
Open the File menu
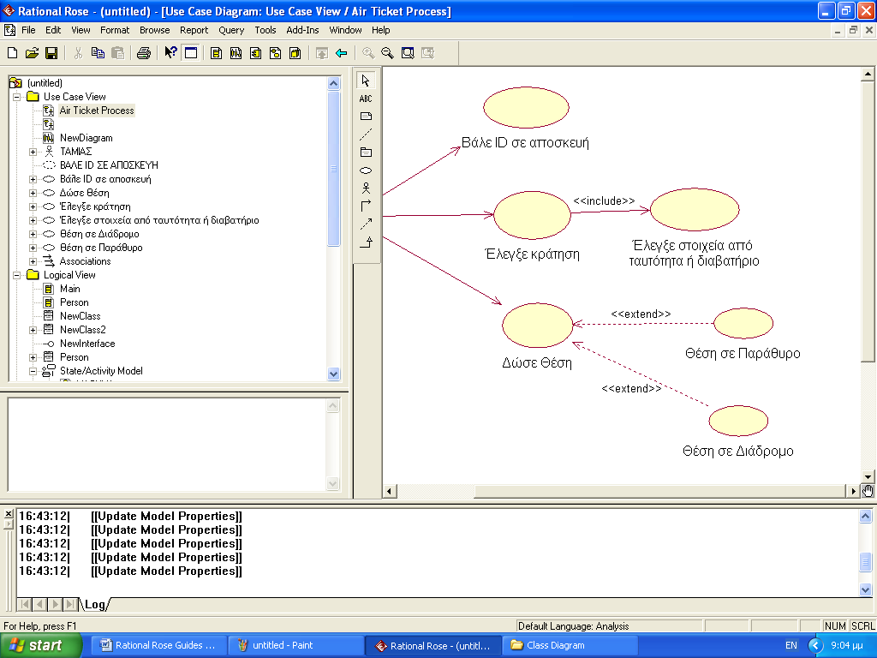pyautogui.click(x=28, y=30)
